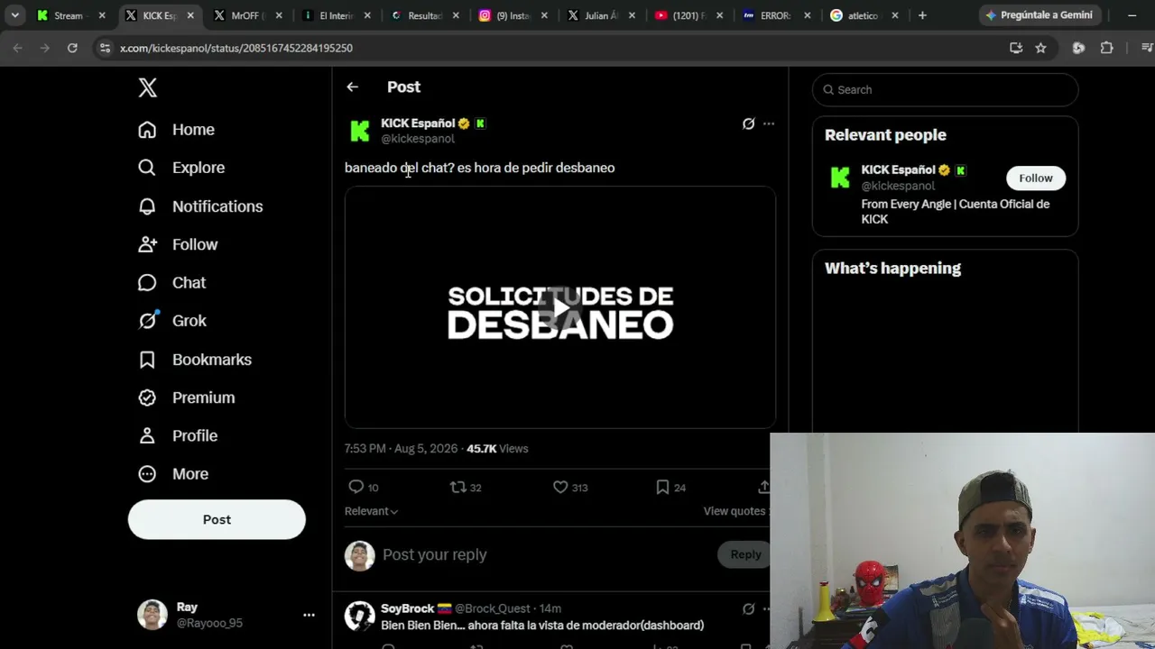
Task: Switch to the YouTube (1201) browser tab
Action: [688, 15]
